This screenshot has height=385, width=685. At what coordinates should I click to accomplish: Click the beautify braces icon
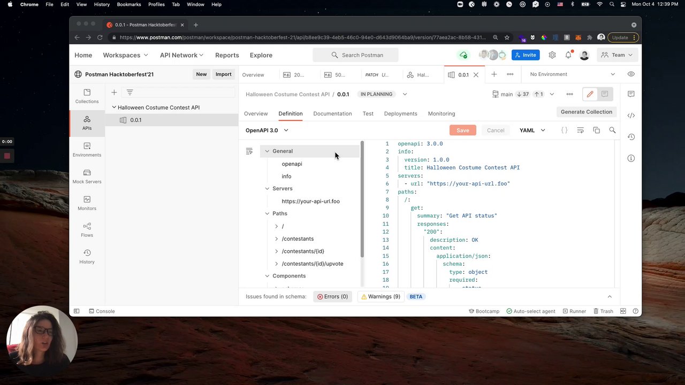[564, 130]
